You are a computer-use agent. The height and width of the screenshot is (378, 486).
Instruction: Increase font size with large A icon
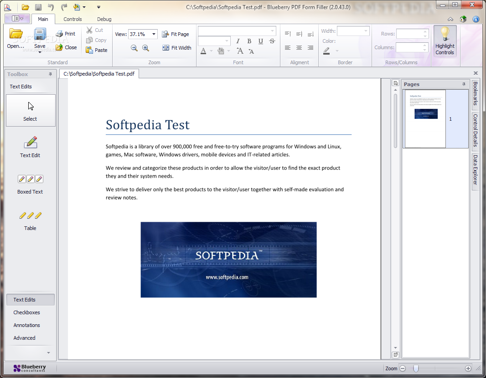coord(240,51)
